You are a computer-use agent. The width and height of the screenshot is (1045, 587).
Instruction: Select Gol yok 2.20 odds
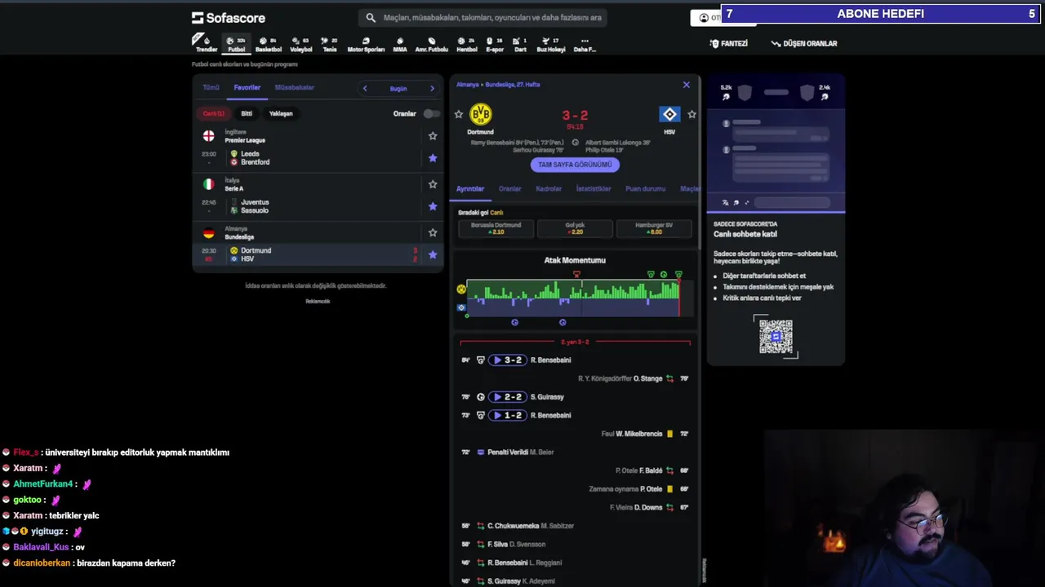pos(575,228)
